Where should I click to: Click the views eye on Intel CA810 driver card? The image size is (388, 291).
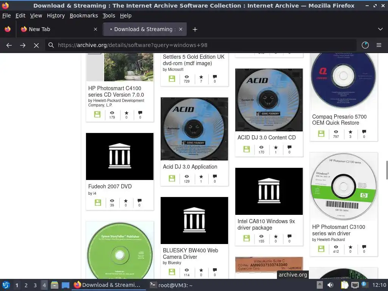[x=261, y=236]
